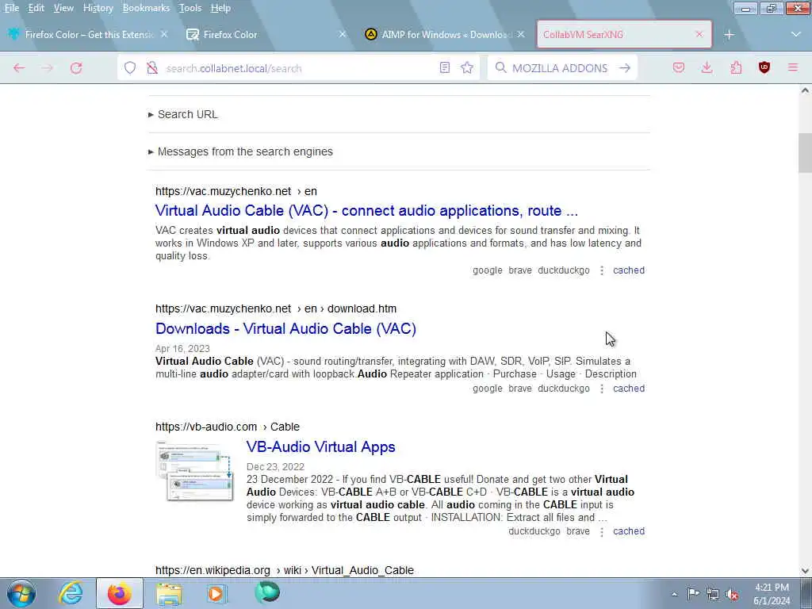Launch Windows Media Player from taskbar
Screen dimensions: 812x609
(217, 593)
